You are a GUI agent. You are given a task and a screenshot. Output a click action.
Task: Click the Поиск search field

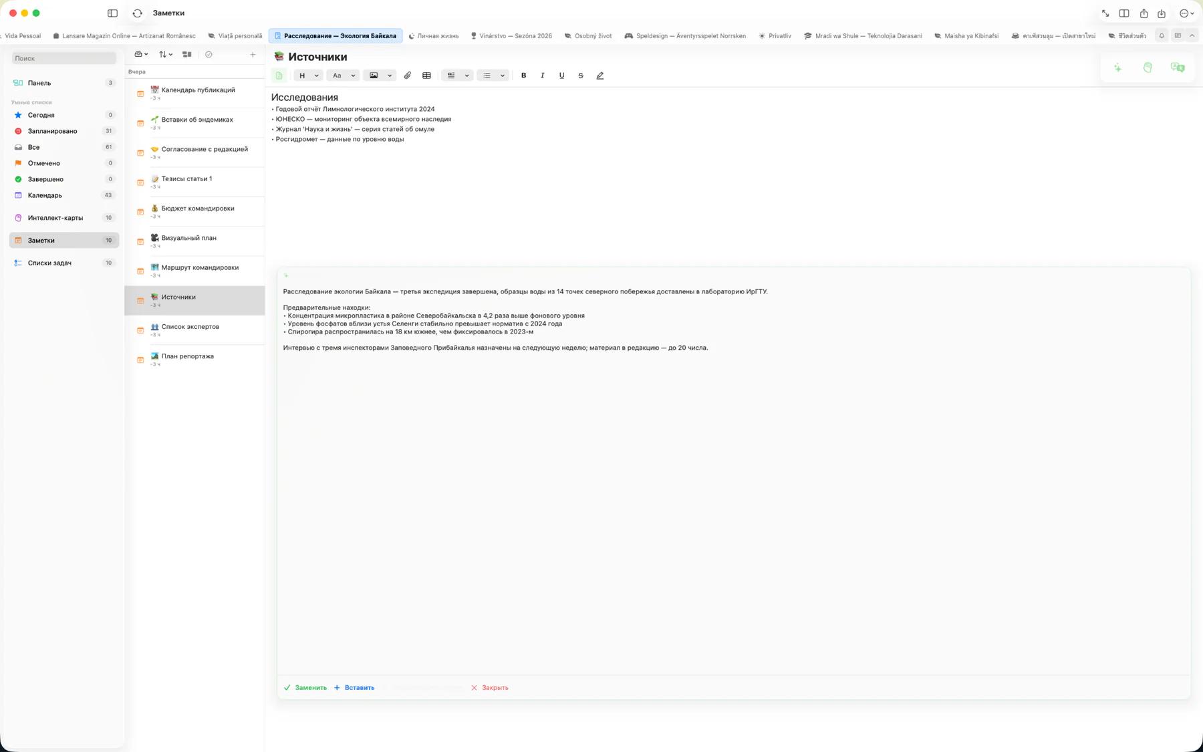64,58
